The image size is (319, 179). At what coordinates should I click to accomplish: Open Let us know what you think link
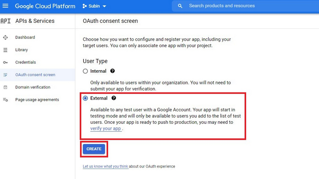[x=105, y=167]
